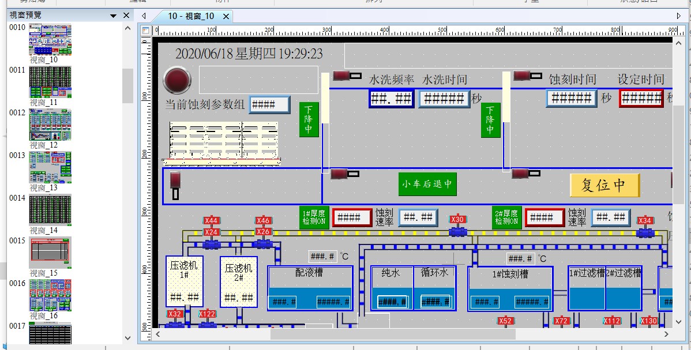Switch to the 10 - 視窗_10 tab
Screen dimensions: 691x350
pos(191,16)
